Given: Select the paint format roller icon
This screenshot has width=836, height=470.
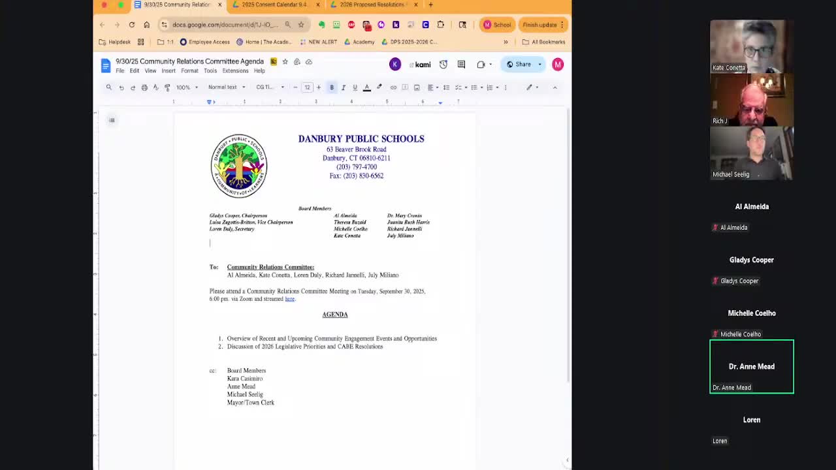Looking at the screenshot, I should (167, 87).
